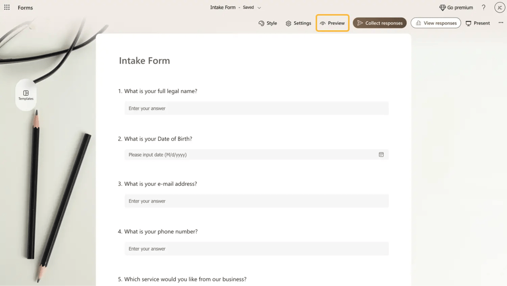Click the Forms app name link

pos(25,8)
